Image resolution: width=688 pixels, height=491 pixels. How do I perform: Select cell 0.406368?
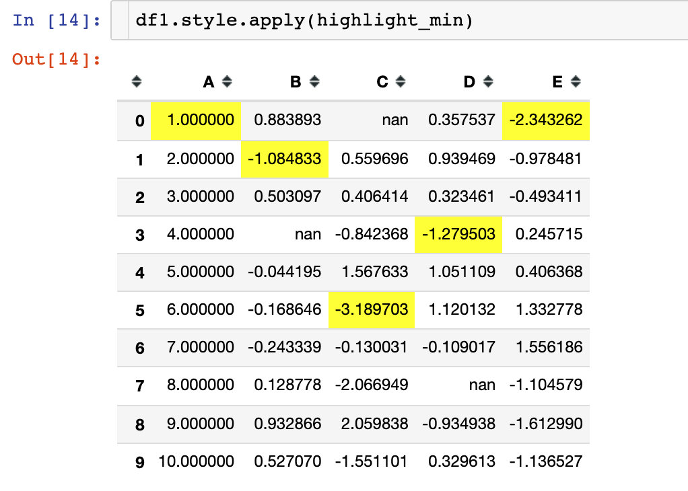545,272
